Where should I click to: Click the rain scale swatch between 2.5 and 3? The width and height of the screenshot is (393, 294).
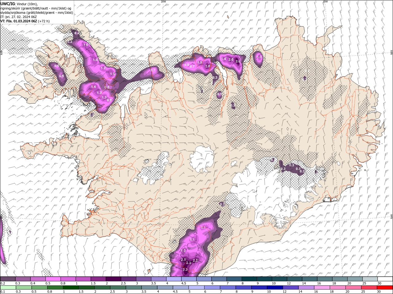coord(118,288)
